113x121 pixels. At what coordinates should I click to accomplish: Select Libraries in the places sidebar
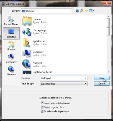[x=11, y=46]
